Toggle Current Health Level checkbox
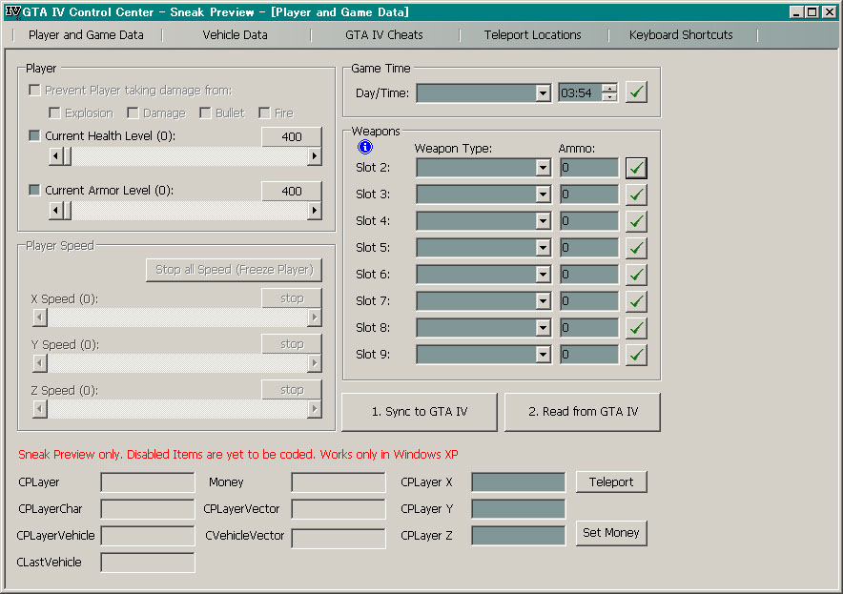The image size is (843, 594). click(35, 136)
